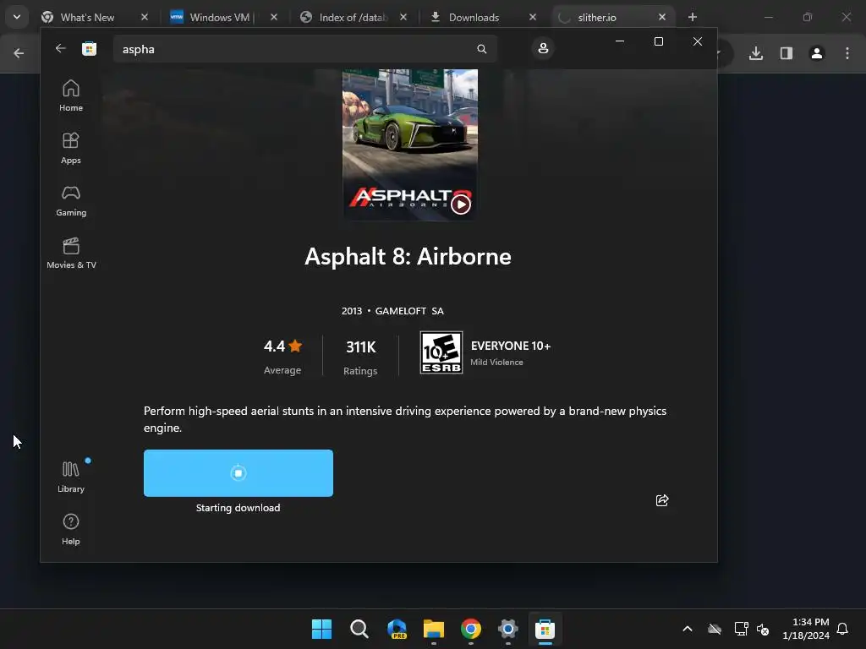Close the Windows VM Chrome tab
866x649 pixels.
(273, 17)
